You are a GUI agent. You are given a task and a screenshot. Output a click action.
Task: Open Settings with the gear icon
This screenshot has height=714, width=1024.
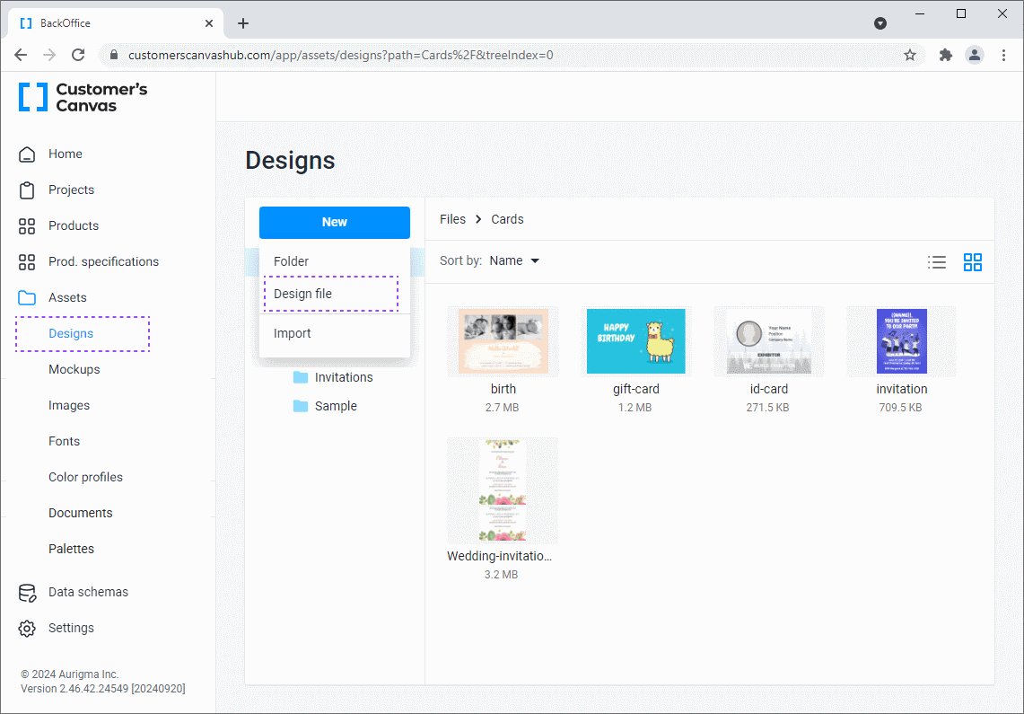tap(27, 628)
